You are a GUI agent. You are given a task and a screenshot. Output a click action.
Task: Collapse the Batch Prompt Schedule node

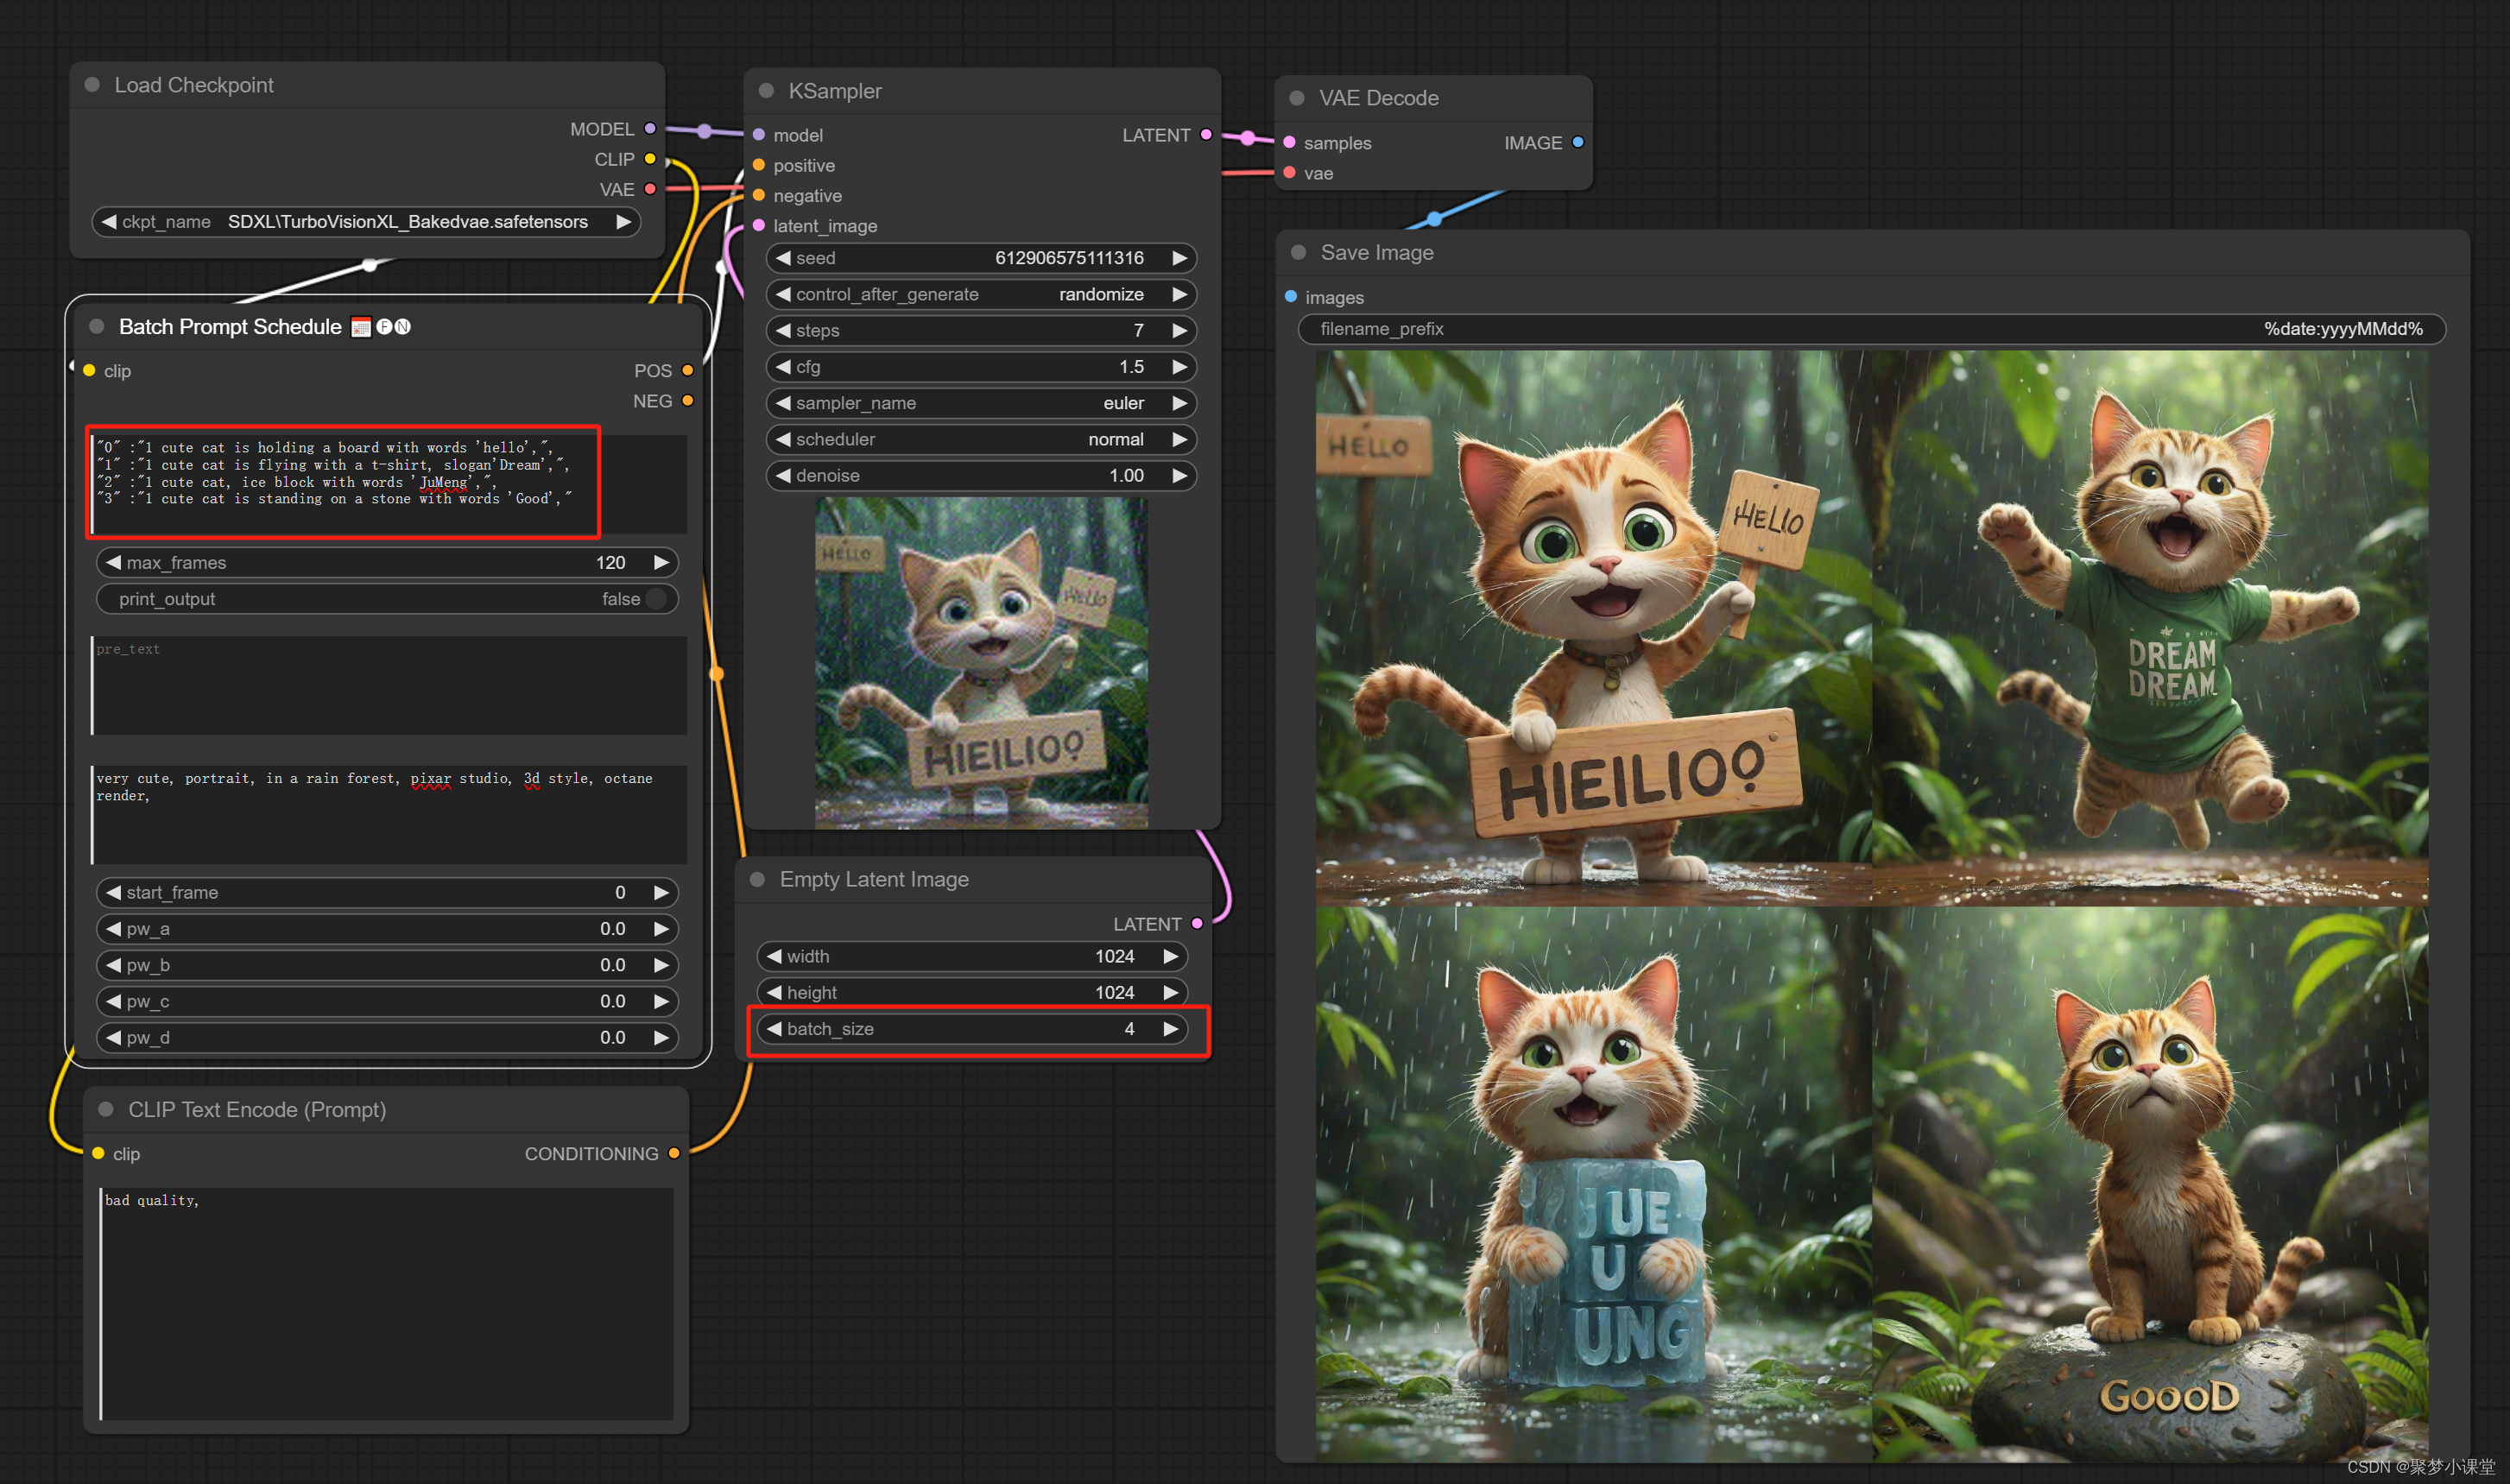(x=97, y=327)
